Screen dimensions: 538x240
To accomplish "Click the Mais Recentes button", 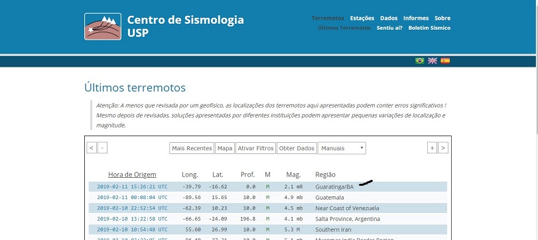I will point(192,148).
